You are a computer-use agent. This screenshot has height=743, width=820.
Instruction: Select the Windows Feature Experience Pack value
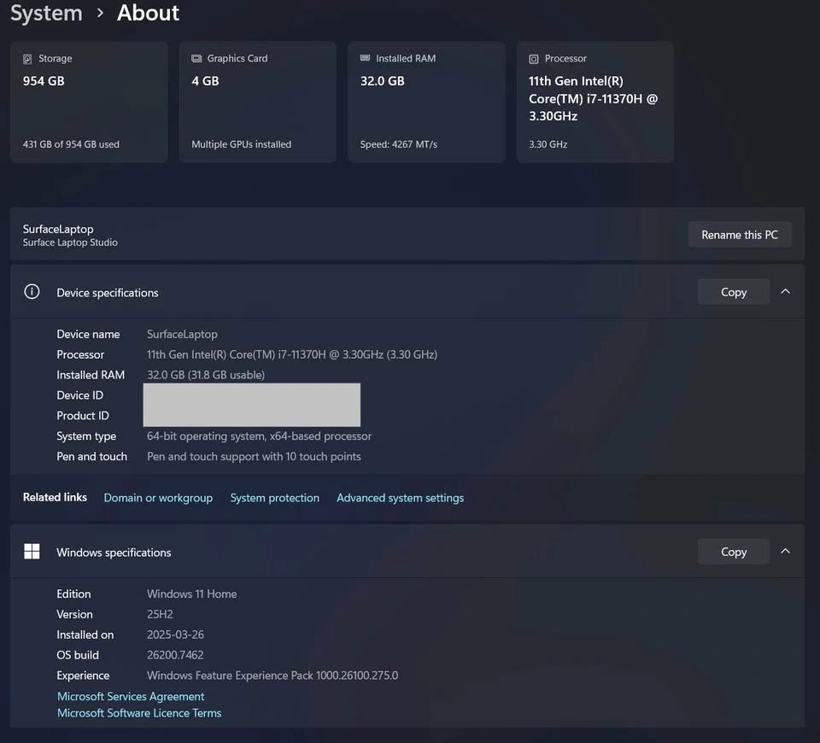272,676
